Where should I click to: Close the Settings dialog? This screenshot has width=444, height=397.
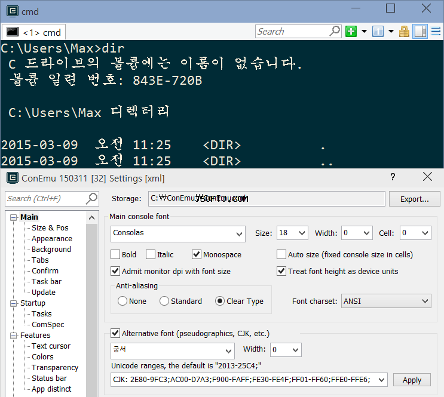click(x=427, y=177)
